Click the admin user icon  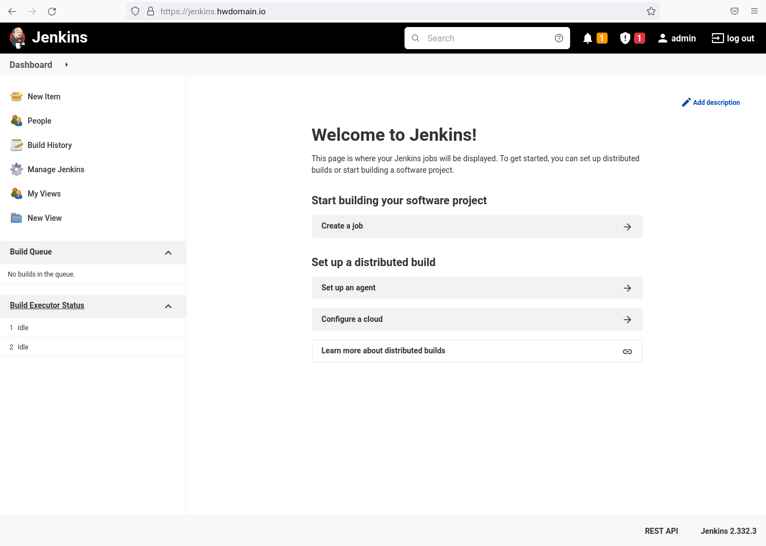coord(663,38)
